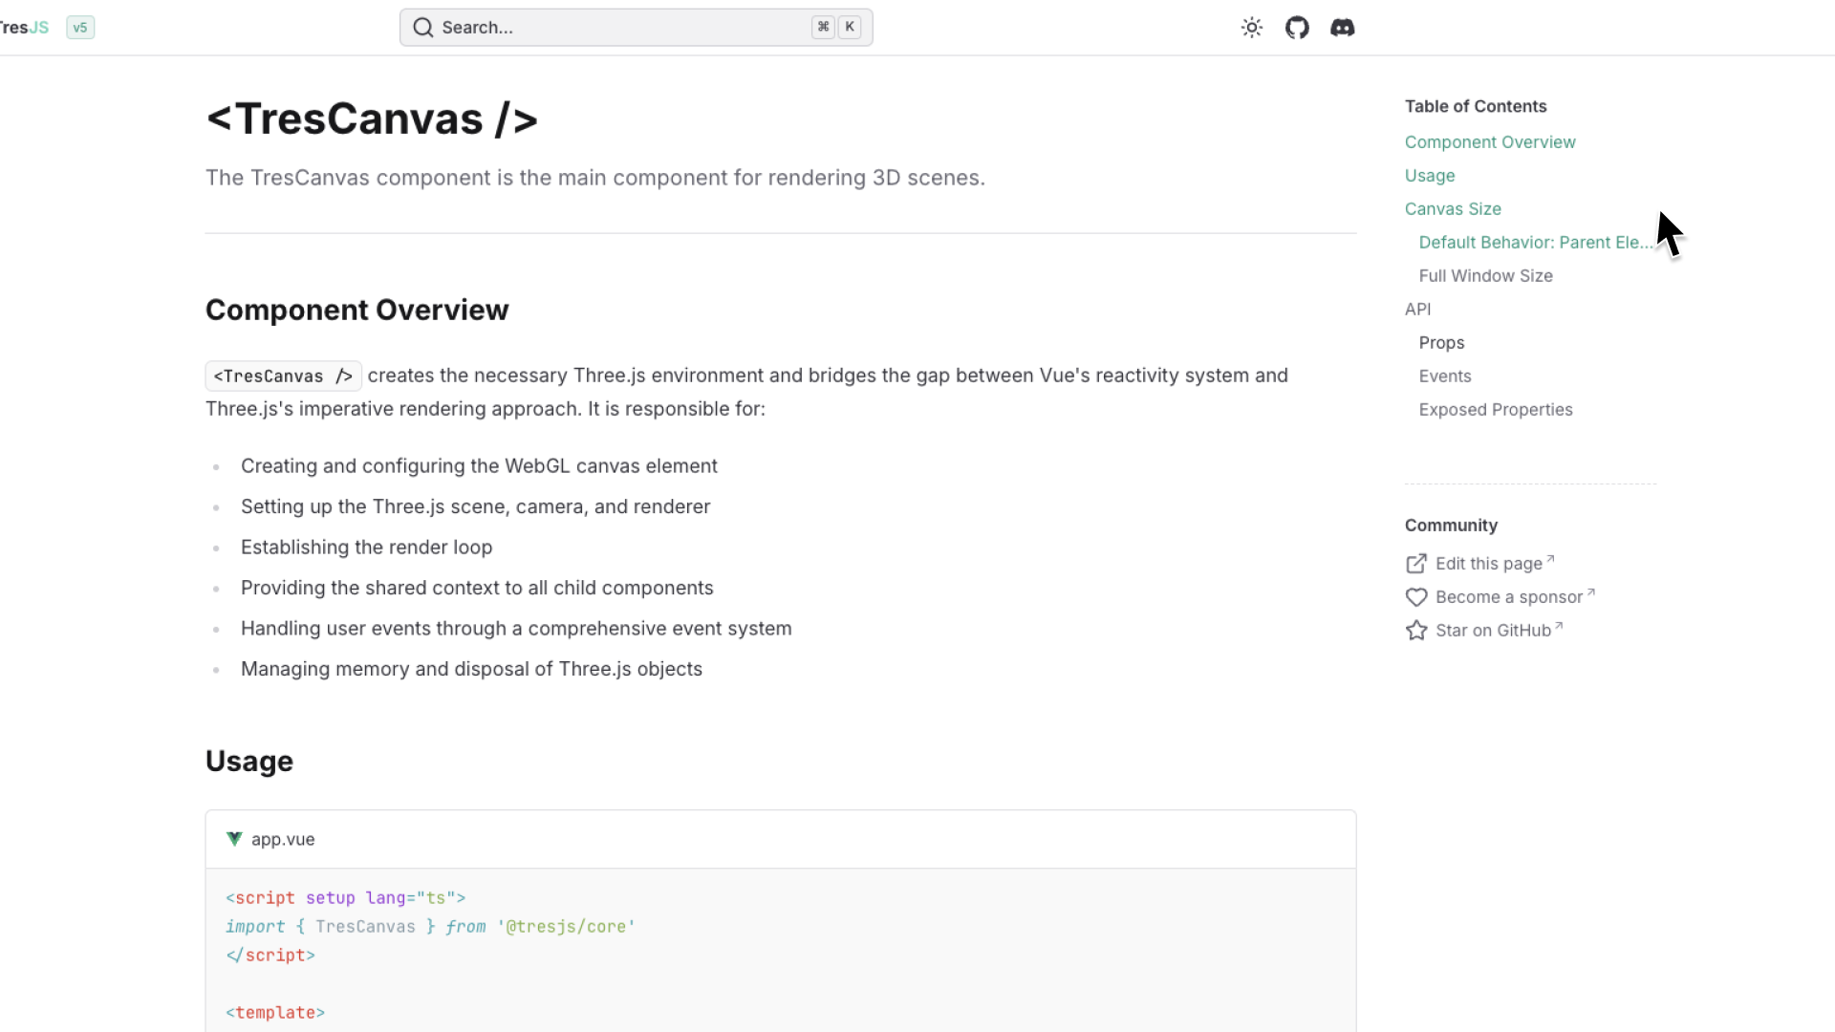The width and height of the screenshot is (1835, 1032).
Task: Go to API section link
Action: click(1417, 310)
